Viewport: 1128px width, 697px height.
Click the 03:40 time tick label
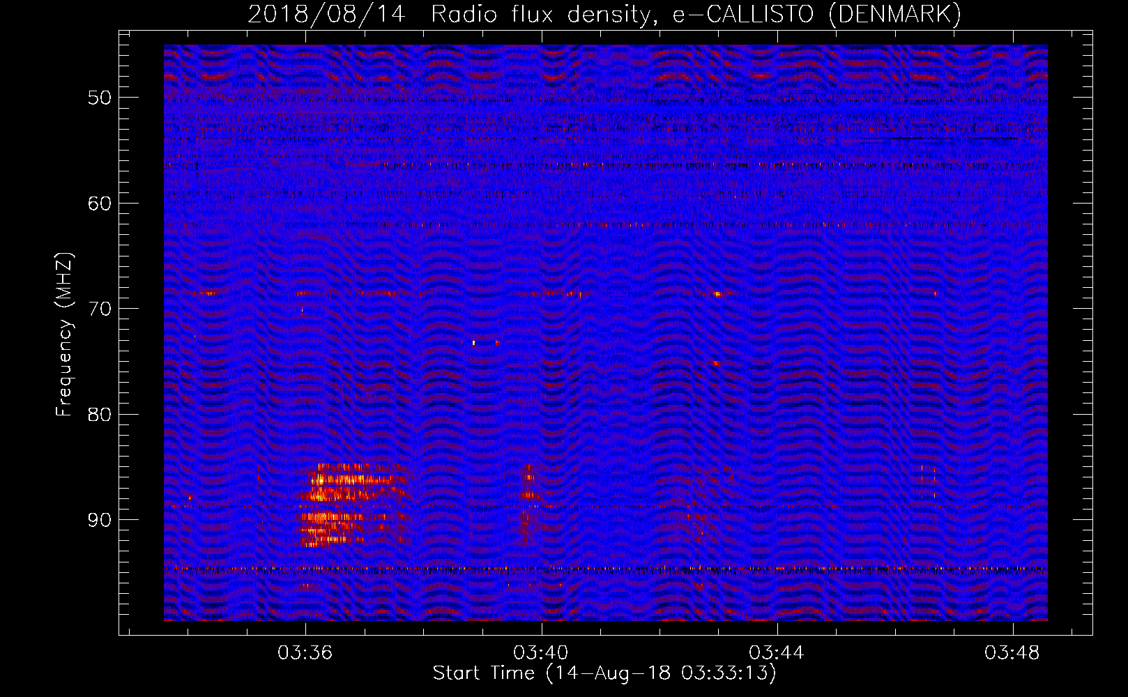pyautogui.click(x=541, y=653)
